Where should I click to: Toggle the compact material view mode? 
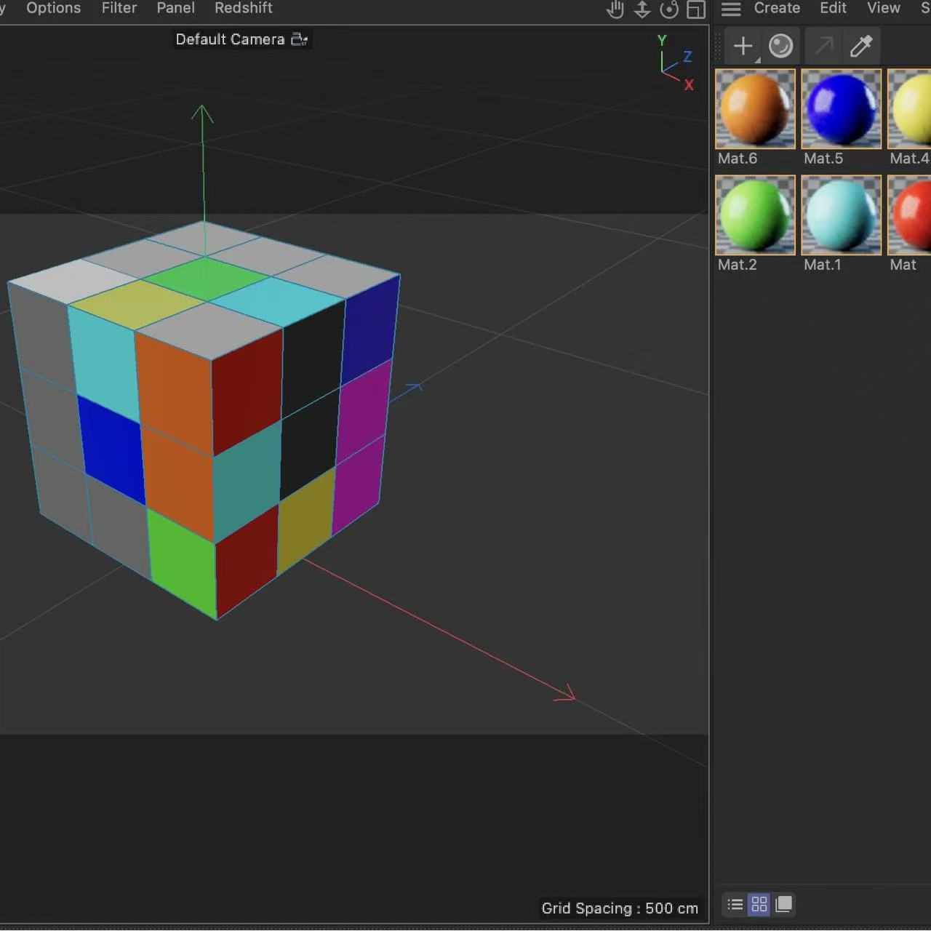783,904
